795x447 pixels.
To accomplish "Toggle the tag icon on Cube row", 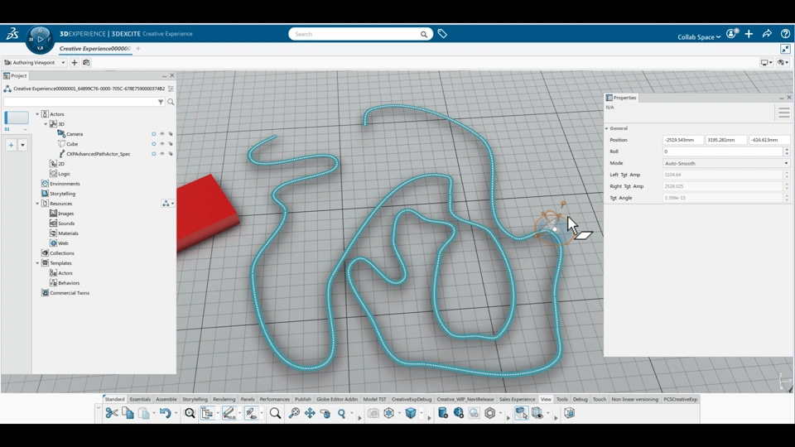I will (x=171, y=143).
